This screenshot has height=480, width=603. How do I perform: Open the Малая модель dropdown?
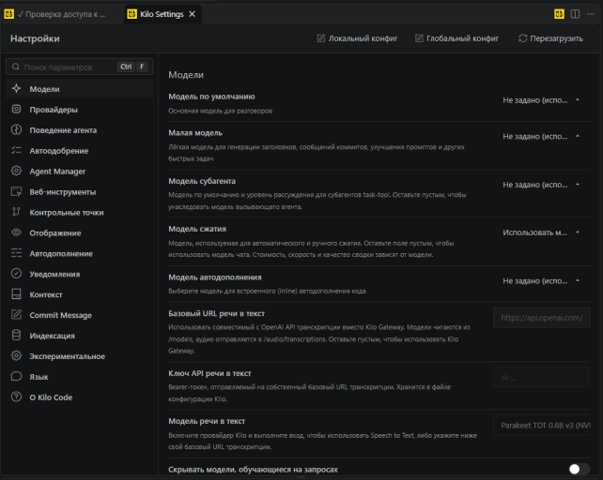click(541, 137)
